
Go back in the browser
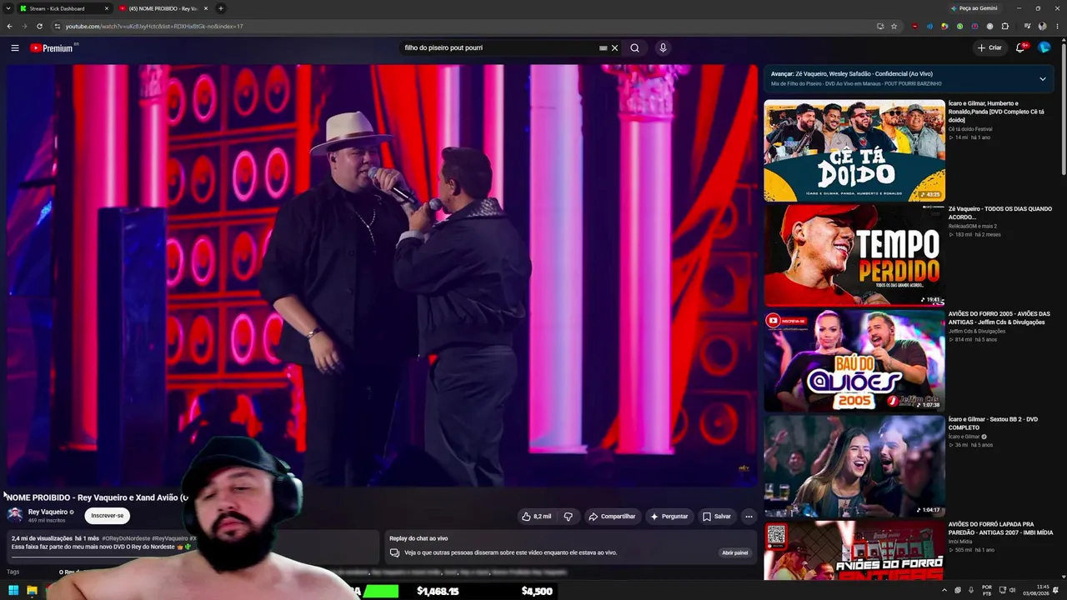10,27
